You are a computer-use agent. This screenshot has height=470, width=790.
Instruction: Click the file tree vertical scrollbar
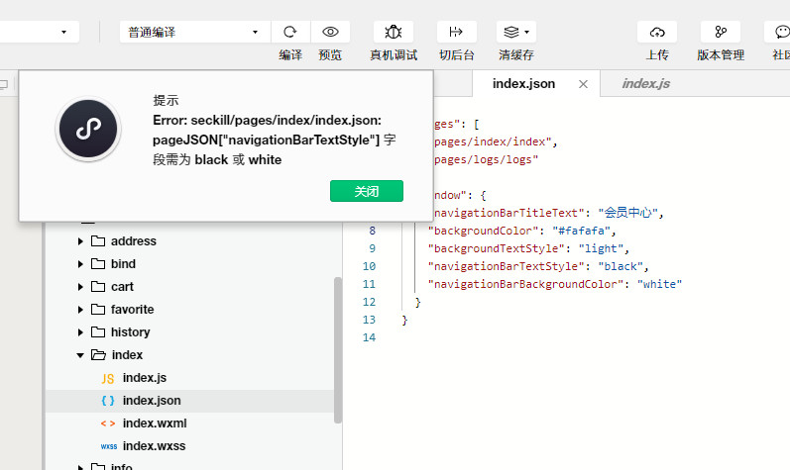tap(338, 346)
